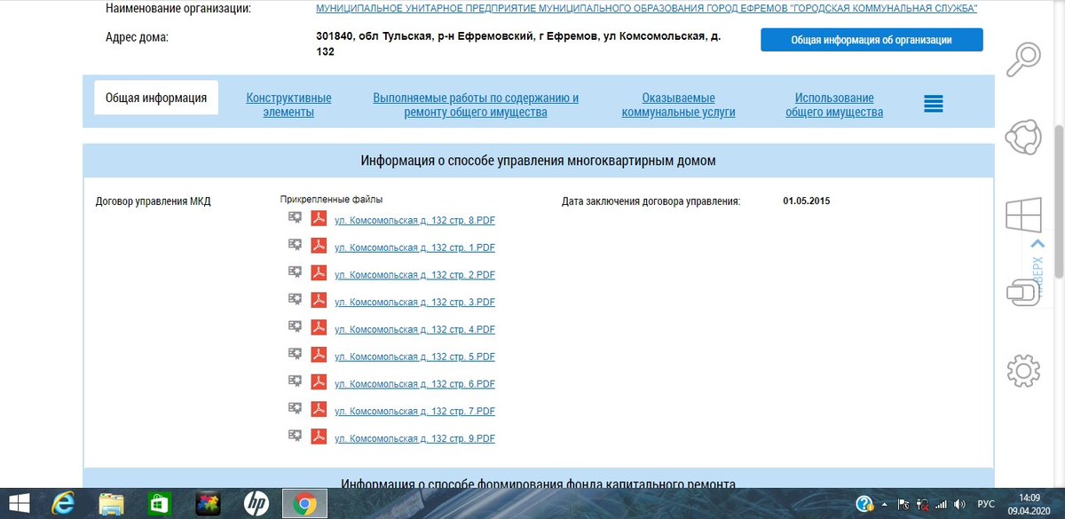
Task: Click the signature certificate icon beside стр. 2.PDF
Action: click(x=295, y=271)
